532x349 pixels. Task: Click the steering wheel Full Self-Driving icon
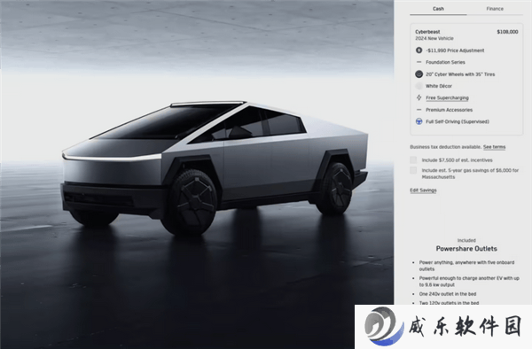click(419, 121)
